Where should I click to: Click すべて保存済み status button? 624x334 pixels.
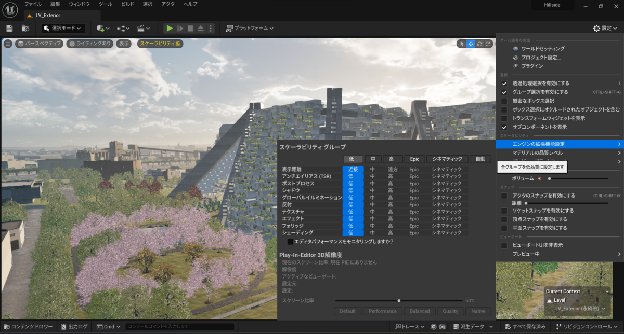coord(525,327)
